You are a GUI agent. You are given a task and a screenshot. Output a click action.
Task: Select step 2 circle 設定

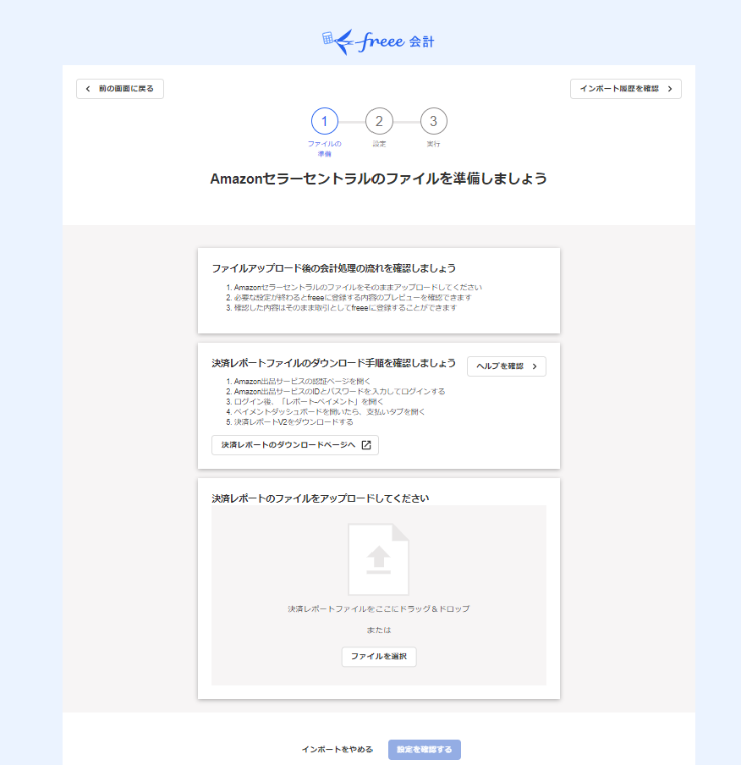[379, 121]
